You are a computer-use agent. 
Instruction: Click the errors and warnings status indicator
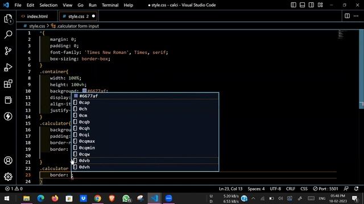pos(14,189)
